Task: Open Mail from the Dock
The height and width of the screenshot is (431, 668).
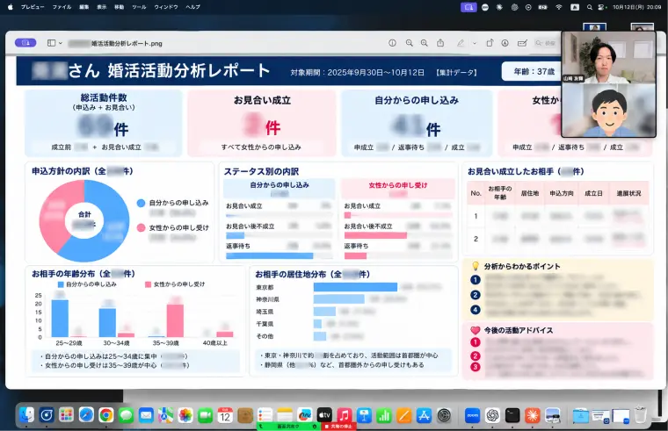Action: pyautogui.click(x=146, y=415)
